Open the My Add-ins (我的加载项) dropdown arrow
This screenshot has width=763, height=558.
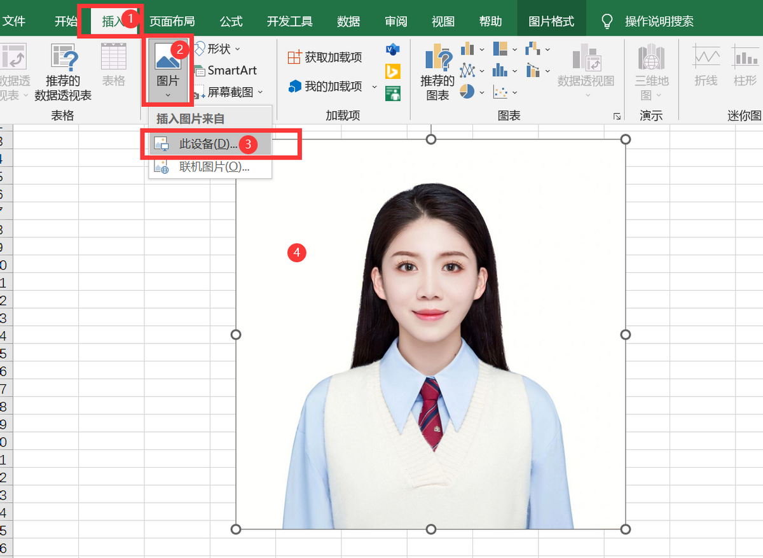point(375,87)
